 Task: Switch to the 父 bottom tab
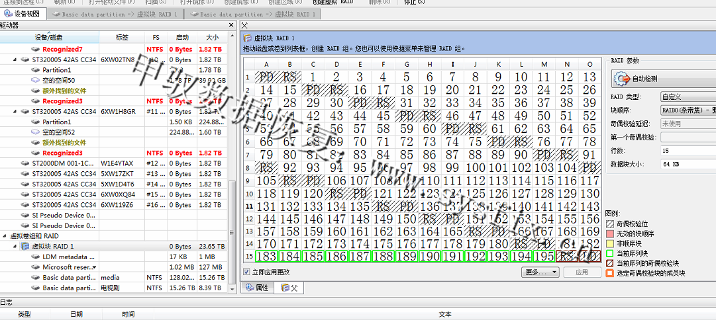pos(290,288)
